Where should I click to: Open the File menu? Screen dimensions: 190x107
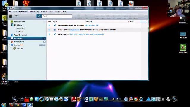pos(10,12)
